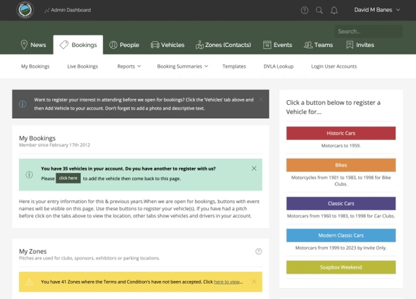Open the DVLA Lookup submenu item
This screenshot has height=299, width=416.
[x=278, y=66]
